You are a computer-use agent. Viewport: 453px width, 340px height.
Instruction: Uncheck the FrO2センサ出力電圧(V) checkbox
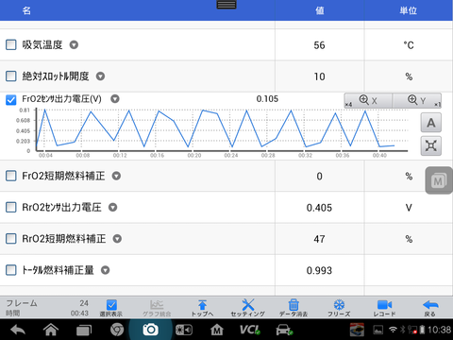tap(11, 100)
